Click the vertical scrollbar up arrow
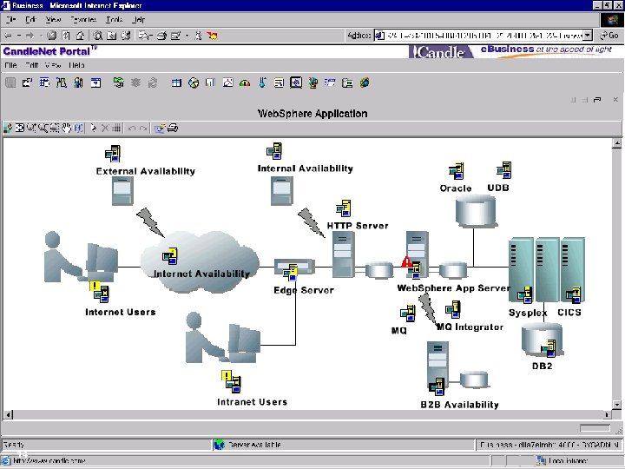 coord(617,142)
